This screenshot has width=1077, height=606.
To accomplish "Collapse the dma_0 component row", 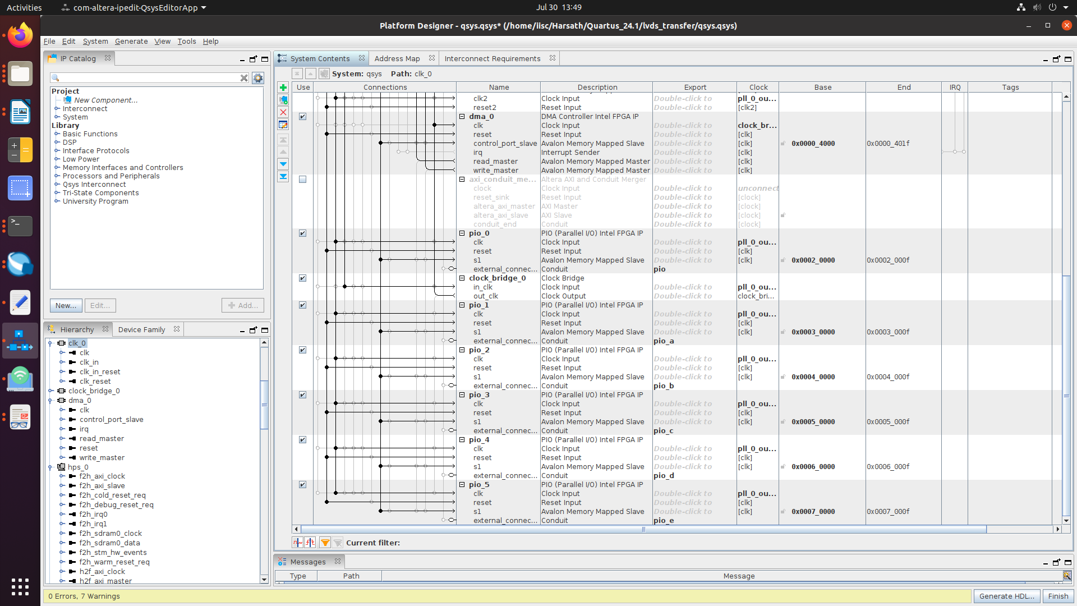I will (x=462, y=117).
